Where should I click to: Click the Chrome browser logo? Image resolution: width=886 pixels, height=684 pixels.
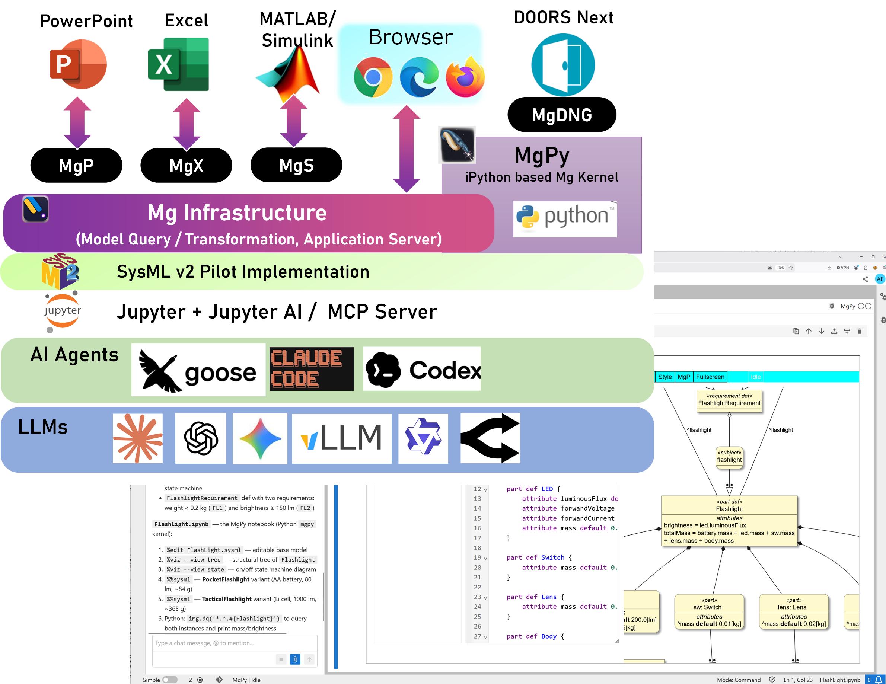pos(373,77)
